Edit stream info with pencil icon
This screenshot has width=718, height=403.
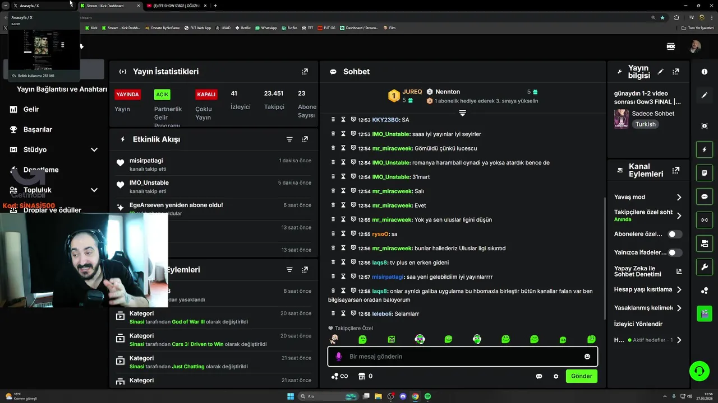tap(661, 72)
